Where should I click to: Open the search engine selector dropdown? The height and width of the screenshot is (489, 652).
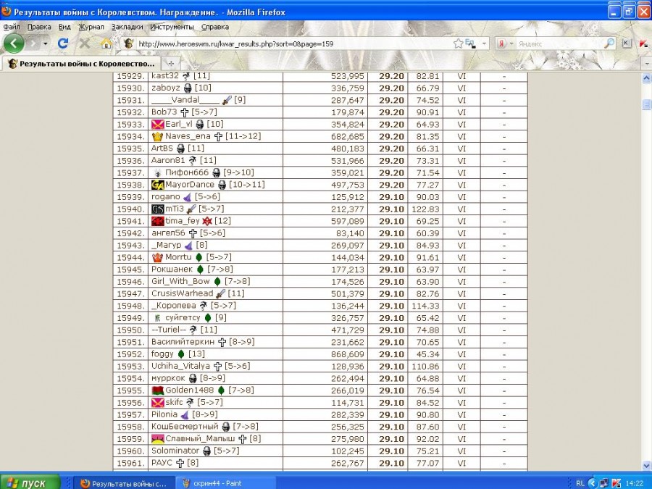511,43
